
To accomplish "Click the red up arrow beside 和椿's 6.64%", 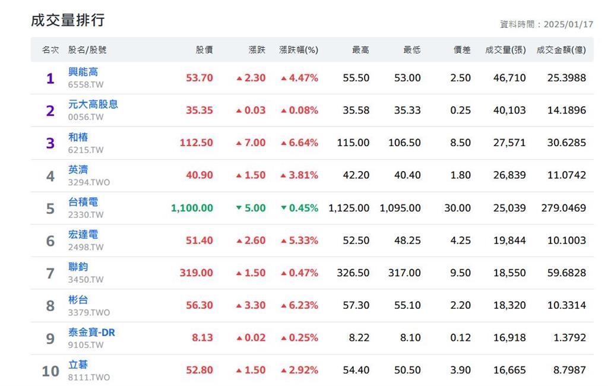I will (284, 143).
